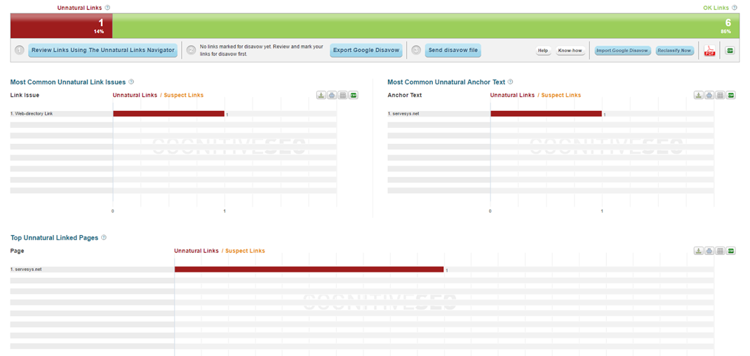Image resolution: width=750 pixels, height=356 pixels.
Task: Open the Know-how button
Action: point(570,51)
